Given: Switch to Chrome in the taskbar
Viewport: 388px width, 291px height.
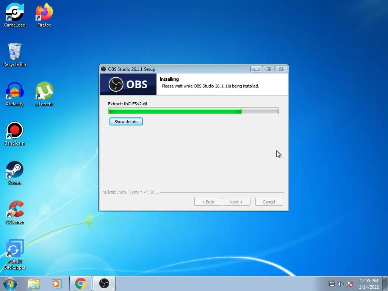Looking at the screenshot, I should 80,283.
